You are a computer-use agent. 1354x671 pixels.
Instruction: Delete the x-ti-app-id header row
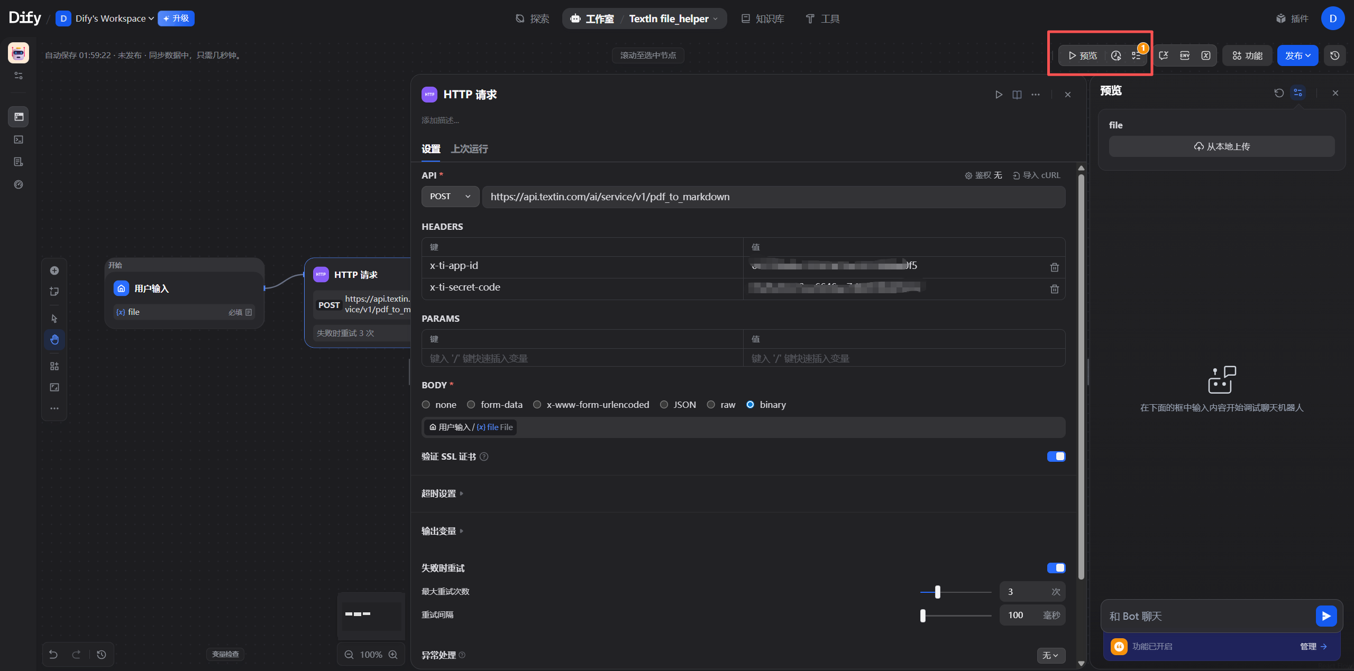pos(1054,267)
